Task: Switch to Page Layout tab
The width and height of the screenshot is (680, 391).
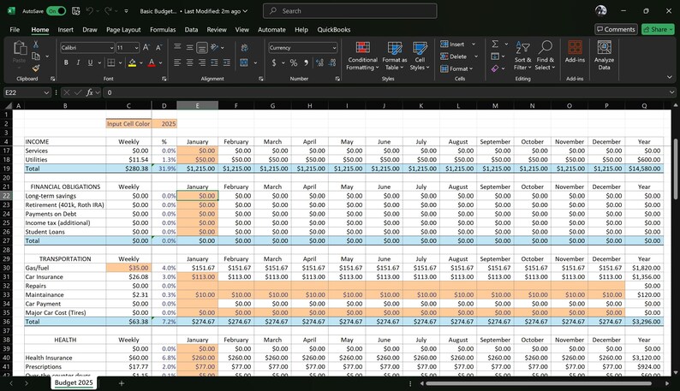Action: (123, 29)
